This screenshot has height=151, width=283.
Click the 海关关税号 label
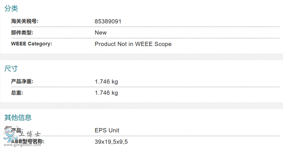pos(25,21)
